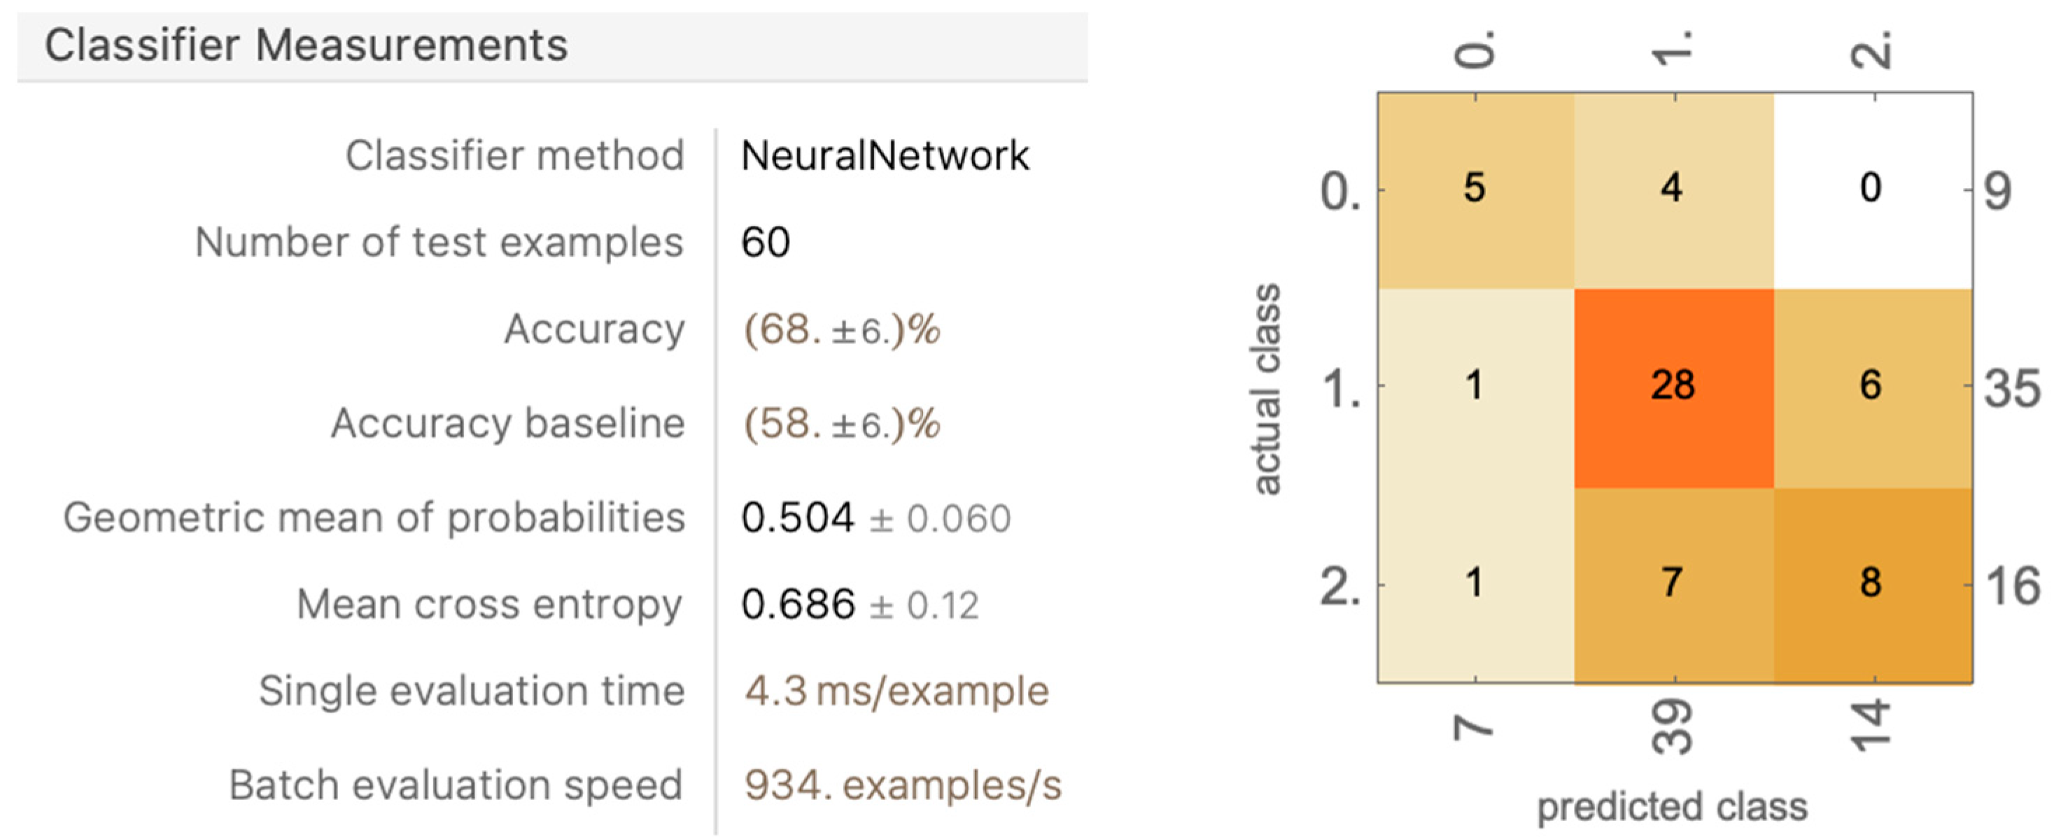Viewport: 2054px width, 837px height.
Task: Click the actual class axis label
Action: pos(1266,389)
